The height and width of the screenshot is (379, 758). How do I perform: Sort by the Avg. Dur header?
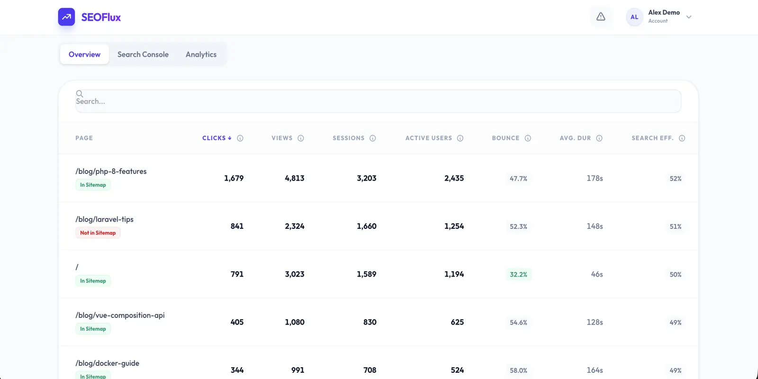(x=575, y=138)
